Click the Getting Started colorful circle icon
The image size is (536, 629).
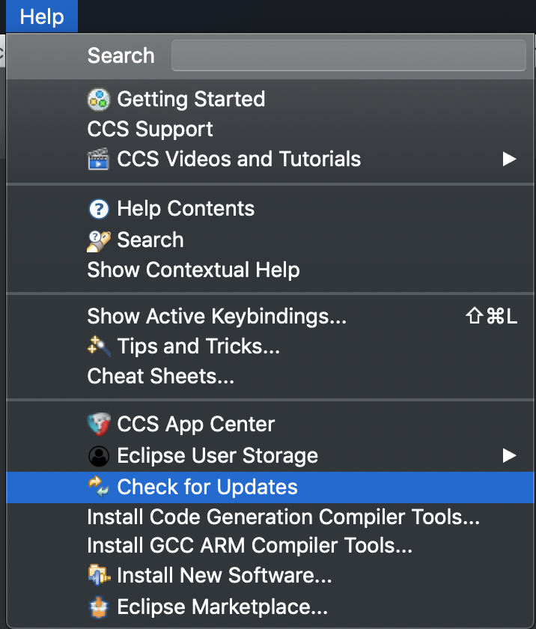coord(99,99)
